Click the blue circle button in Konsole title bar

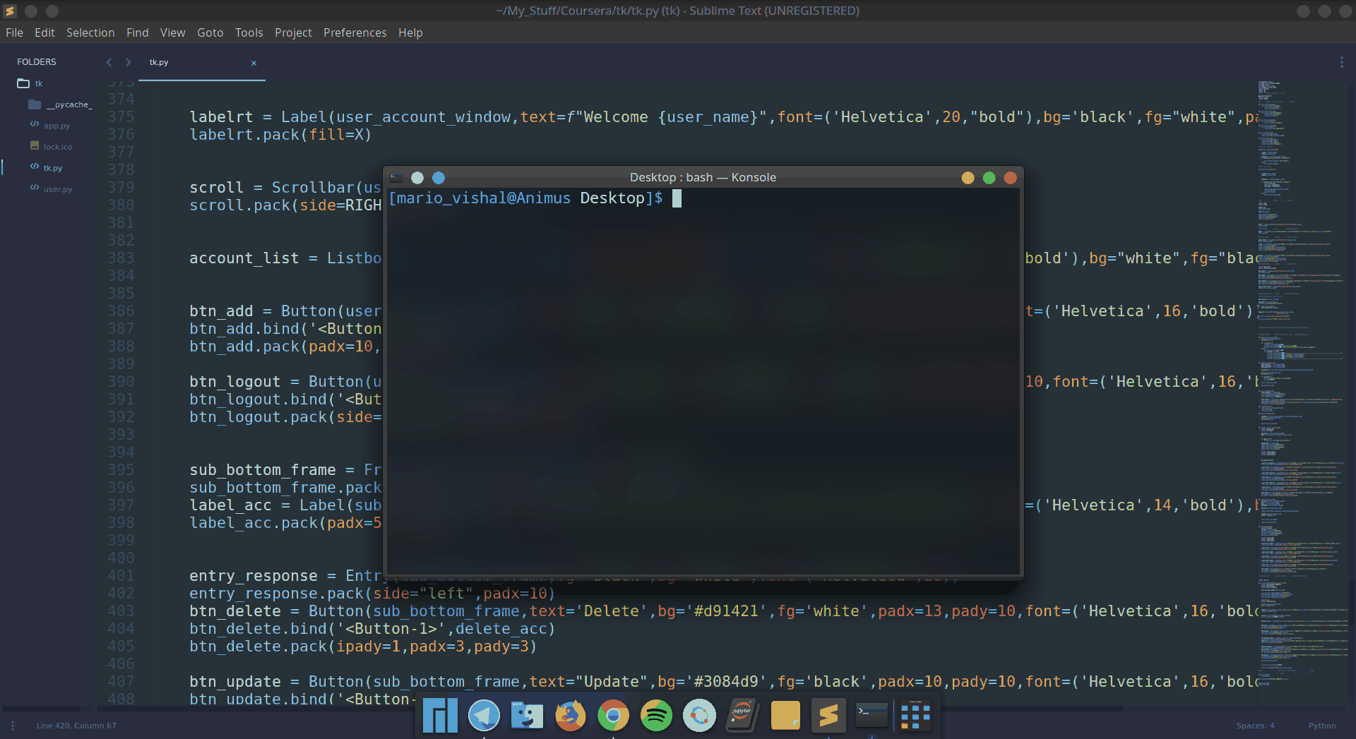439,178
